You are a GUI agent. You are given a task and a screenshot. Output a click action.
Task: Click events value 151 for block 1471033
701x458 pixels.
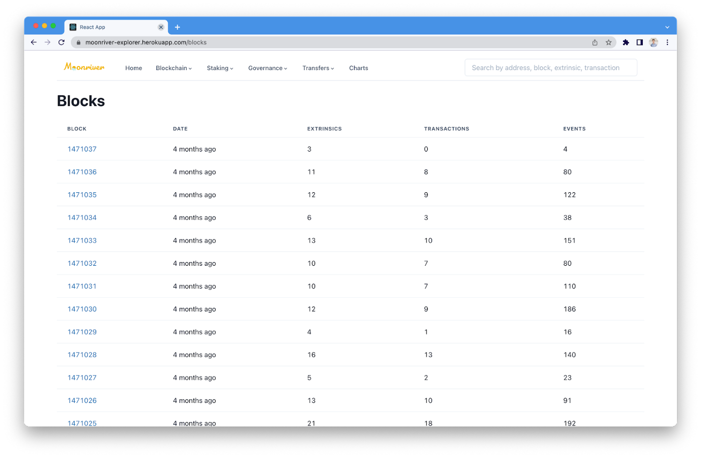pos(569,241)
